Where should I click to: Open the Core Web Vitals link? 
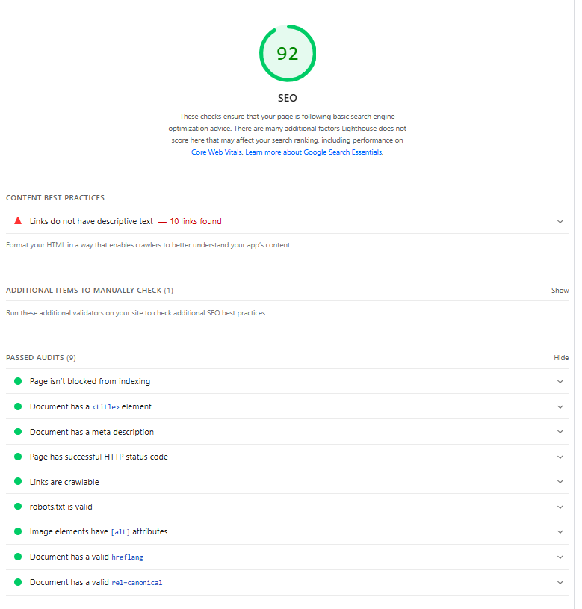(x=217, y=152)
